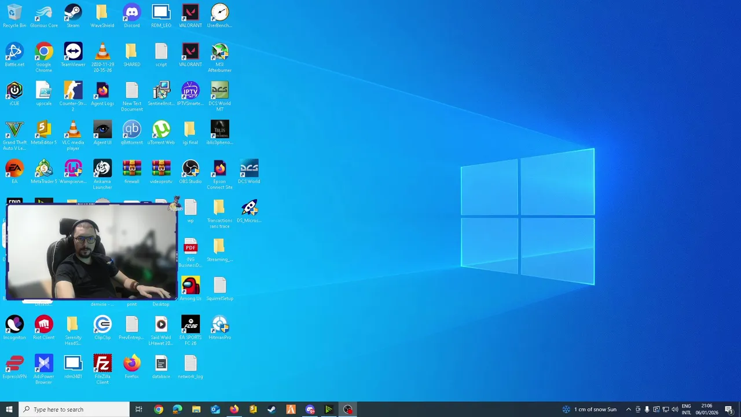Select the EA SPORTS FC 26 shortcut

click(x=190, y=330)
